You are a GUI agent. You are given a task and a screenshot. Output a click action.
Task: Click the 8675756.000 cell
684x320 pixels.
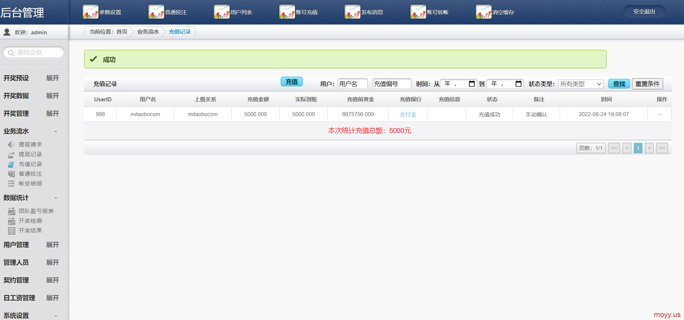358,114
